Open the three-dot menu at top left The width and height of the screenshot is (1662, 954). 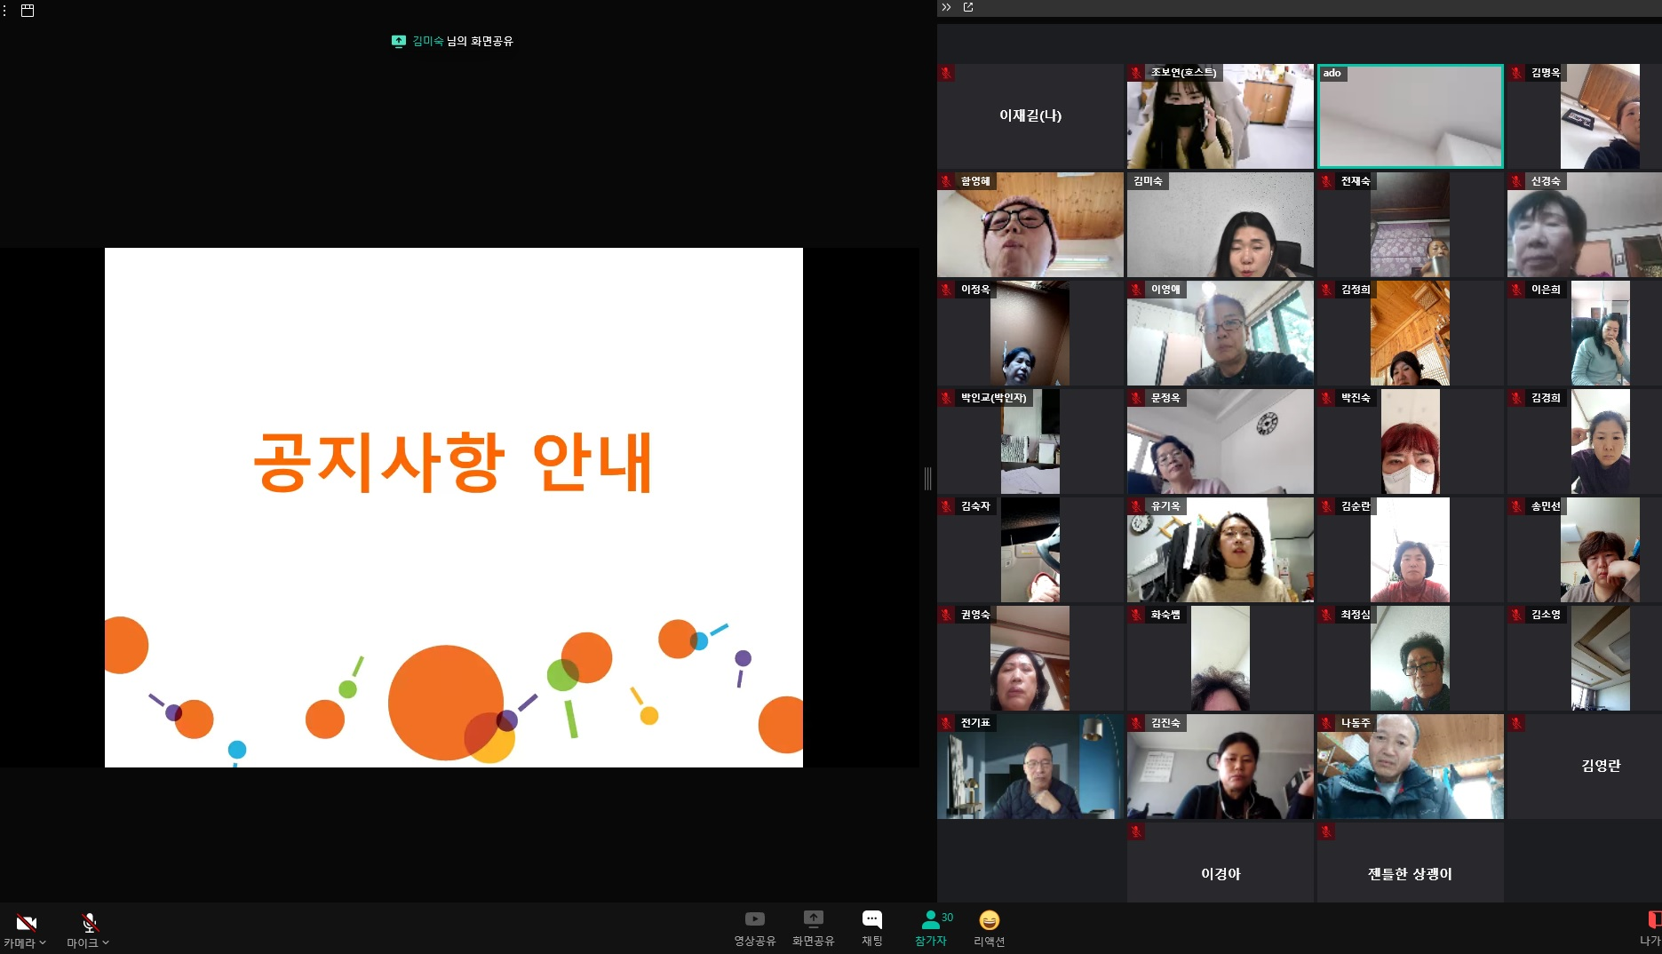pyautogui.click(x=4, y=11)
